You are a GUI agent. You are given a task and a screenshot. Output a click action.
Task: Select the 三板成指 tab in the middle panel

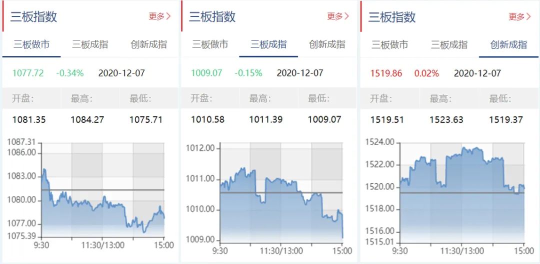268,44
